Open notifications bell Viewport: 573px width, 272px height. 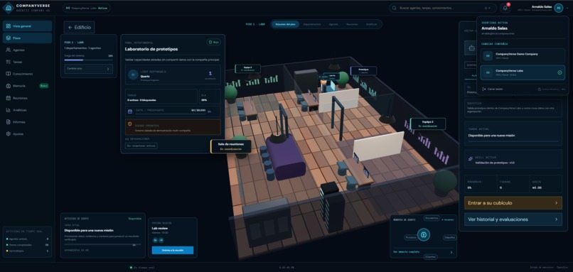point(505,8)
